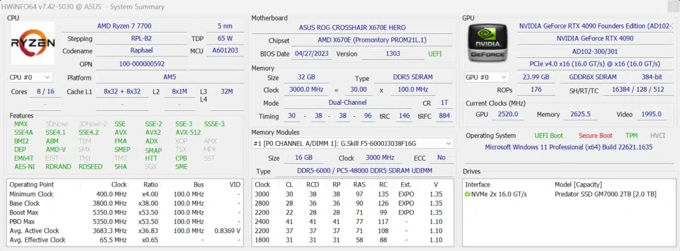Select the 2800 MHz EXPO timing row
Image resolution: width=680 pixels, height=251 pixels.
[352, 203]
